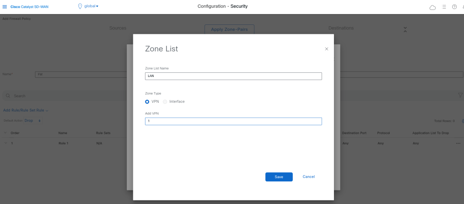Open the Default Action Drop selector

click(33, 121)
